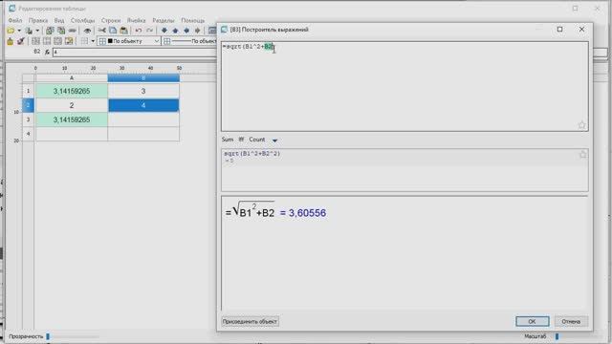Expand the functions list dropdown arrow
The height and width of the screenshot is (344, 612).
click(274, 140)
